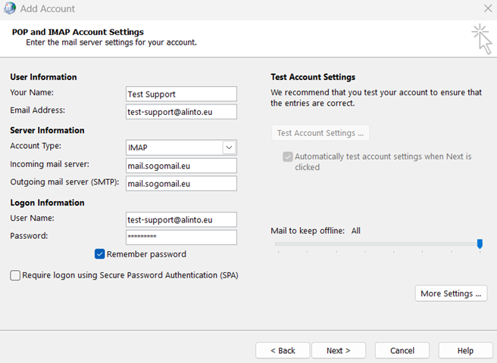This screenshot has height=363, width=497.
Task: Focus the Email Address input field
Action: click(181, 112)
